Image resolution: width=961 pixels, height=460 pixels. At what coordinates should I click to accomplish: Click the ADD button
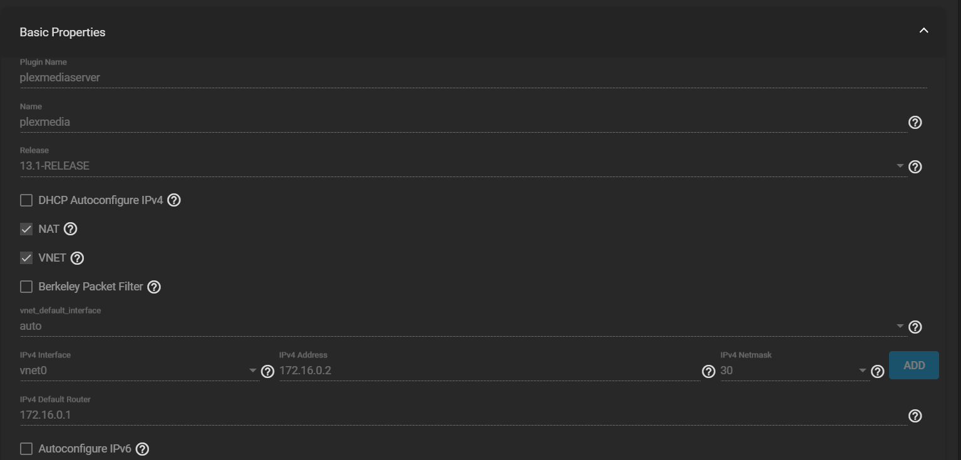pos(913,365)
